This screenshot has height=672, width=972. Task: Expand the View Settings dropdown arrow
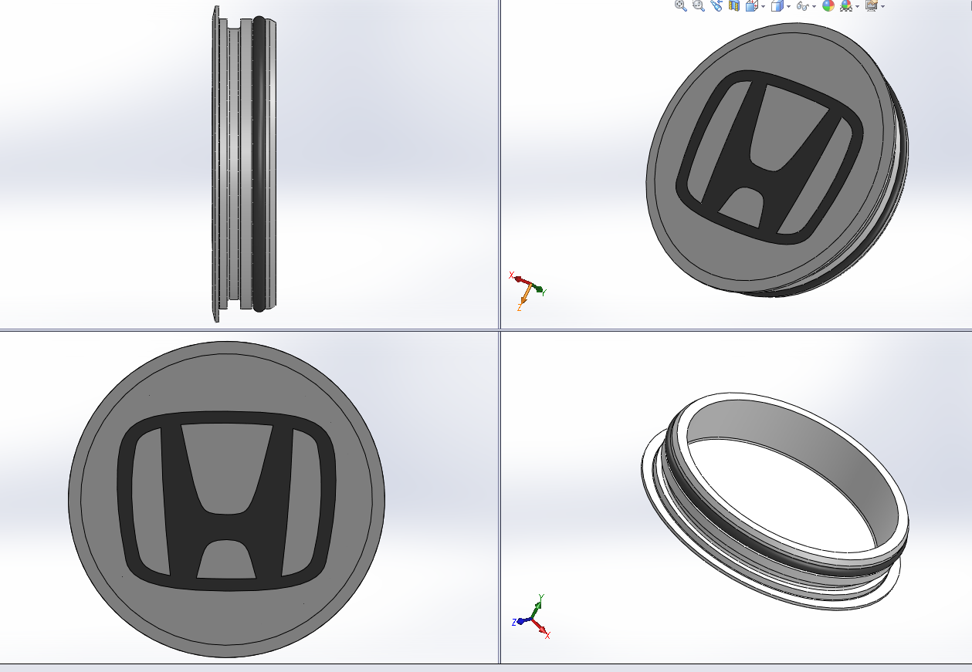pyautogui.click(x=883, y=7)
